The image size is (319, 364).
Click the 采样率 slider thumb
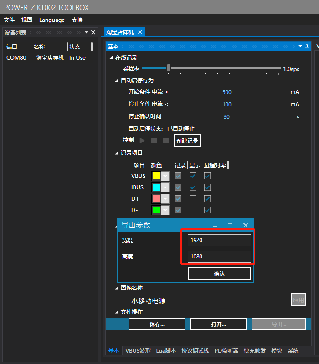pos(169,68)
